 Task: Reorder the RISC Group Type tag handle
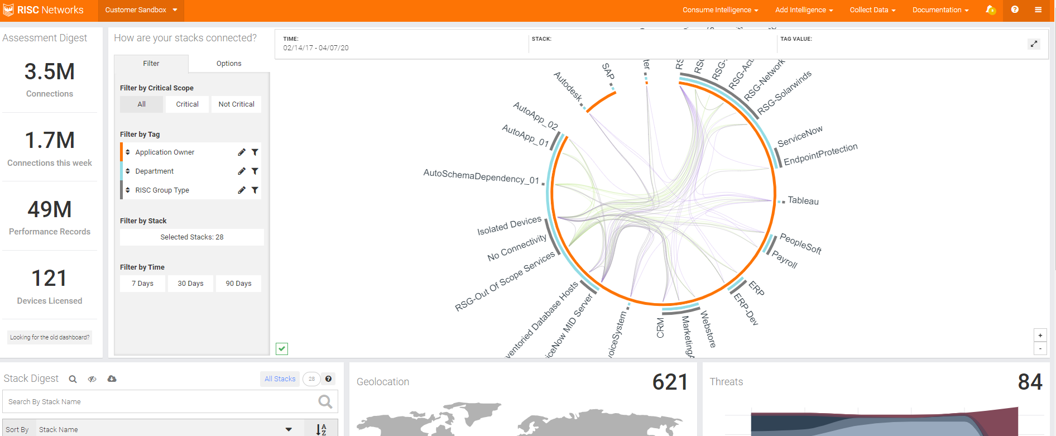coord(128,190)
